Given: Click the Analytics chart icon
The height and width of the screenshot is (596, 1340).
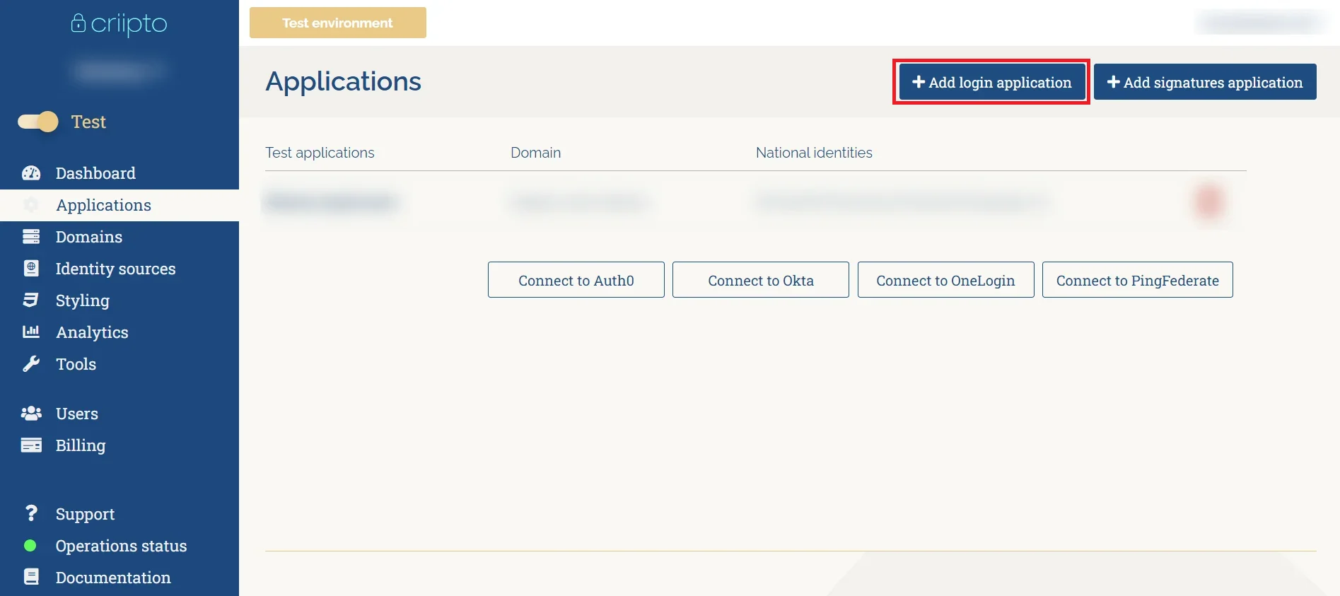Looking at the screenshot, I should click(31, 332).
